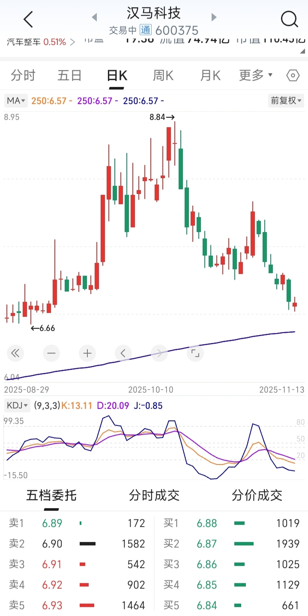Tap the 买2 price 6.87
Image resolution: width=308 pixels, height=616 pixels.
[x=207, y=544]
